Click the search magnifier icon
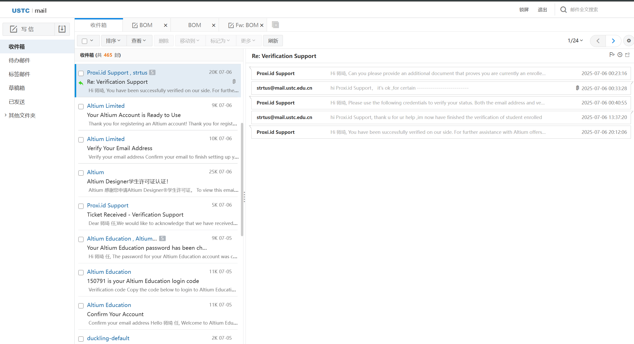Screen dimensions: 634x344 click(563, 10)
